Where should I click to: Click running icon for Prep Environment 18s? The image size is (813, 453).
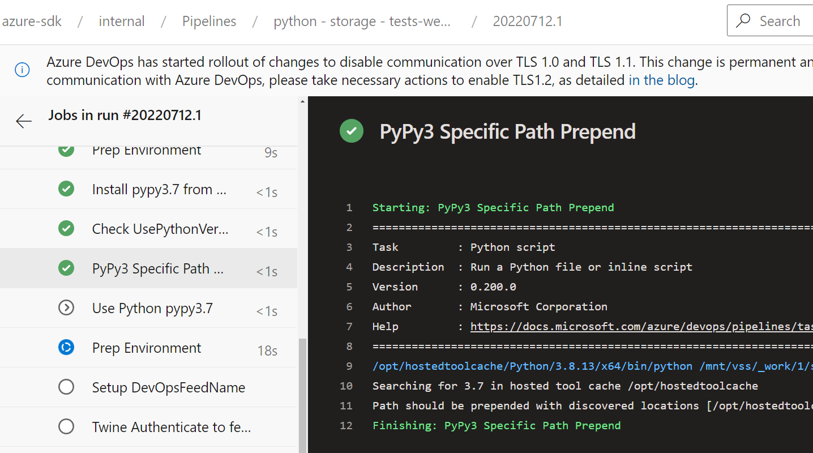click(66, 347)
